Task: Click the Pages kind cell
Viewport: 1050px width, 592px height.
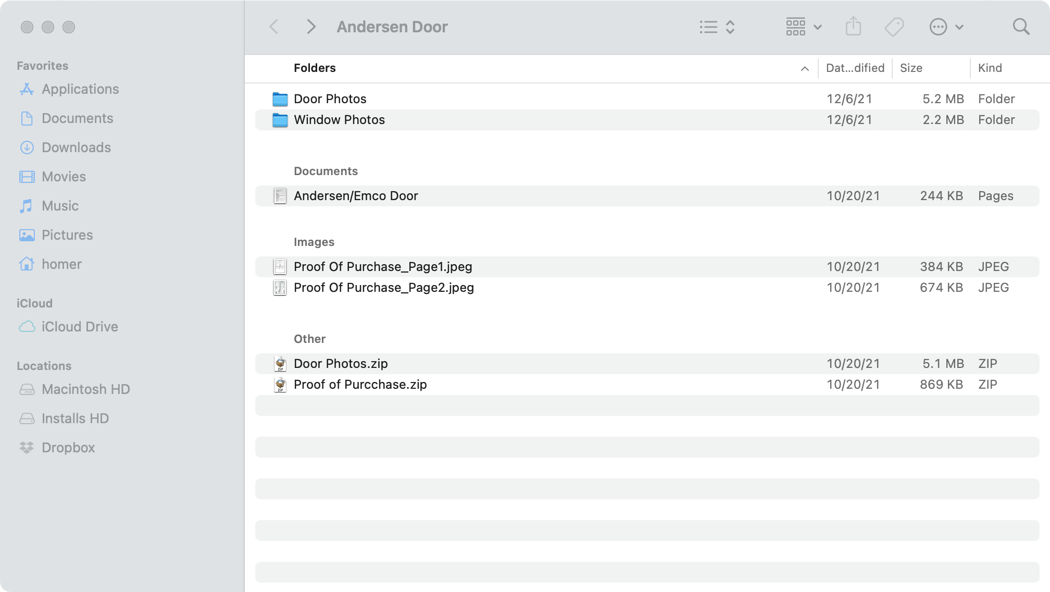Action: tap(996, 196)
